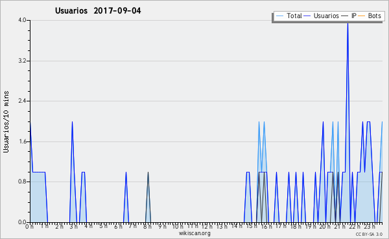Click the Total legend line swatch
Screen dimensions: 389x239
[x=279, y=16]
